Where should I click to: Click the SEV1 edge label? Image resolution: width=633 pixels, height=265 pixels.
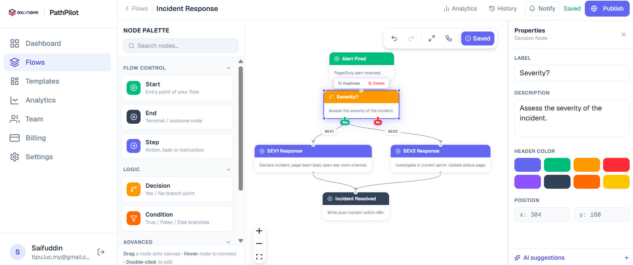(329, 131)
